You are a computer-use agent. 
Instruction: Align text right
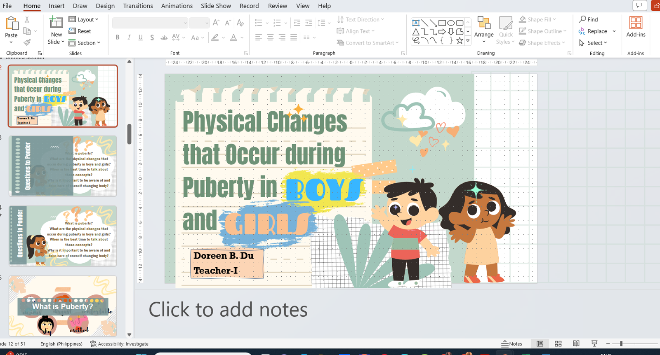282,37
